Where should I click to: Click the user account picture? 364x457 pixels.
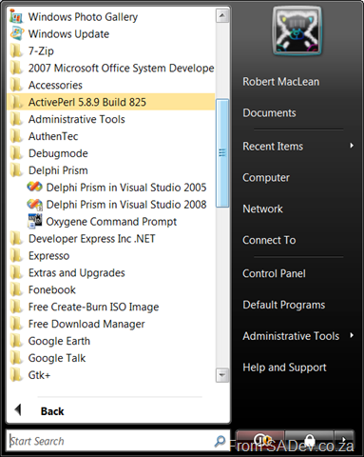pyautogui.click(x=297, y=31)
